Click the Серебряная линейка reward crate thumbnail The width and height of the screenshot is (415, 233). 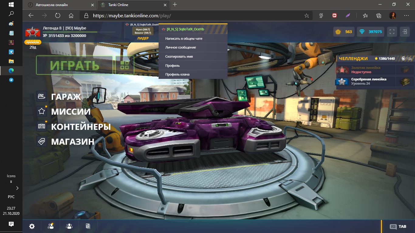[x=405, y=81]
